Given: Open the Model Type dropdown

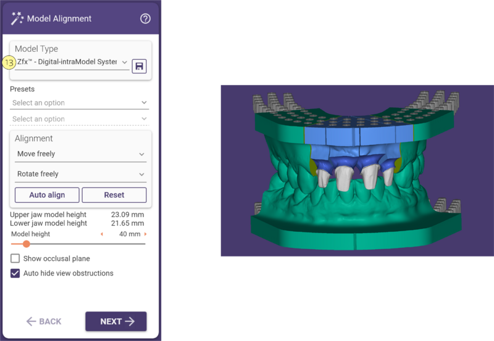Looking at the screenshot, I should click(x=72, y=62).
